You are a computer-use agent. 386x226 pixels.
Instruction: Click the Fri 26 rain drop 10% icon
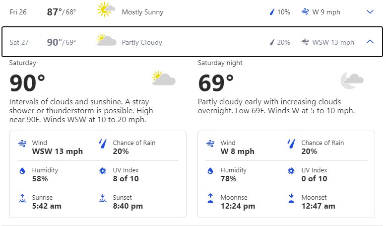tap(272, 12)
